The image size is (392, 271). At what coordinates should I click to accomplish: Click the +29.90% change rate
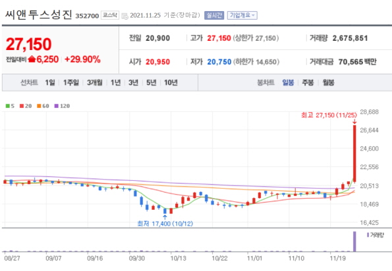click(x=82, y=59)
